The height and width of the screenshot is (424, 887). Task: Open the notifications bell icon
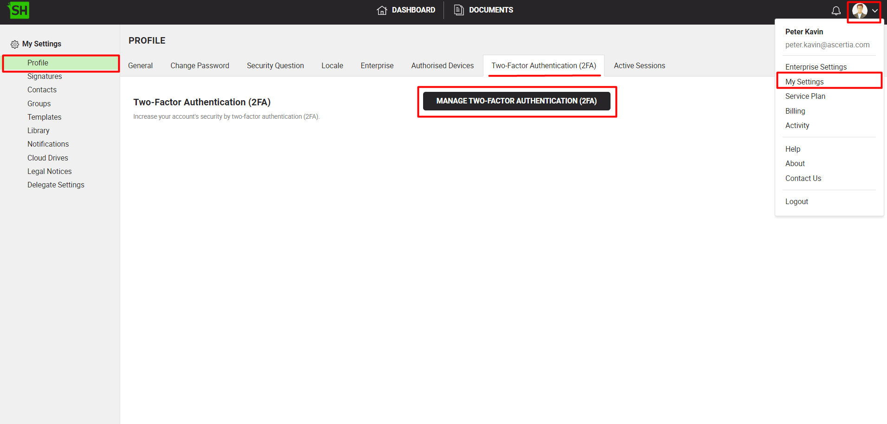[x=836, y=11]
